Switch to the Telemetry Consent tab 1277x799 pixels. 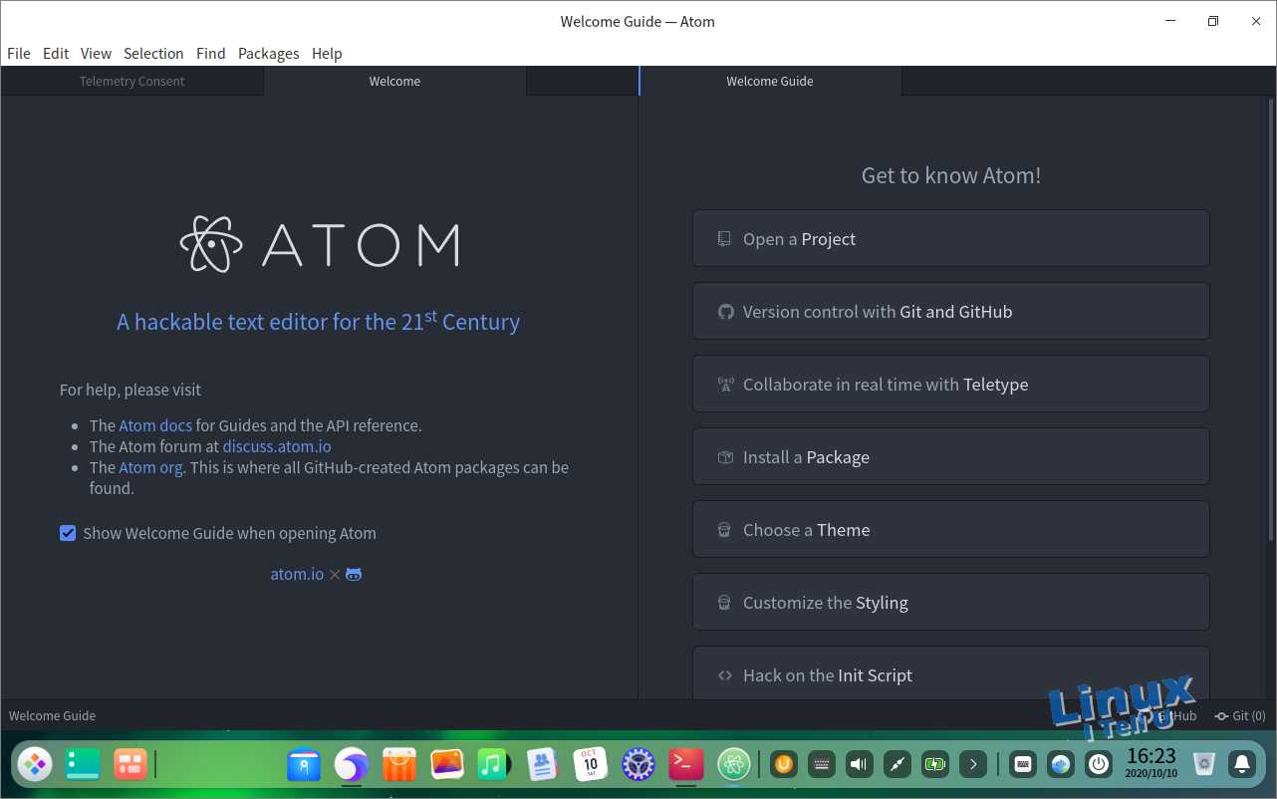[132, 82]
